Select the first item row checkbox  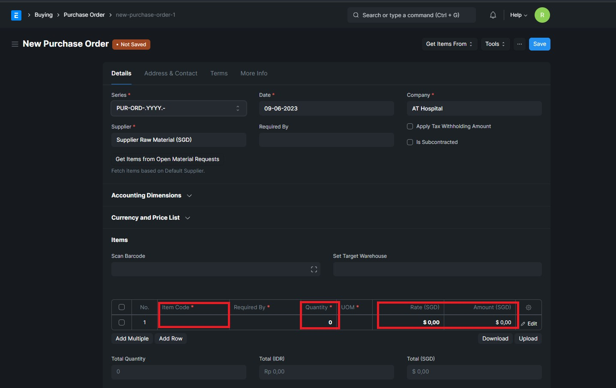[122, 322]
